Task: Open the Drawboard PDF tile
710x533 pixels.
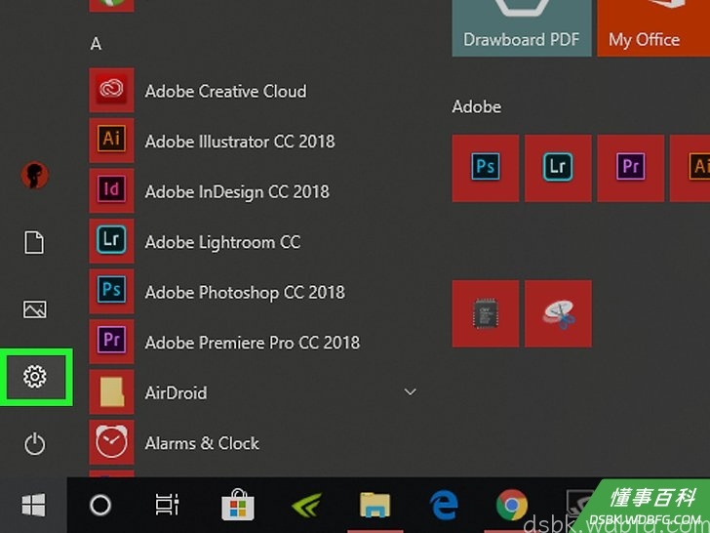Action: (x=522, y=28)
